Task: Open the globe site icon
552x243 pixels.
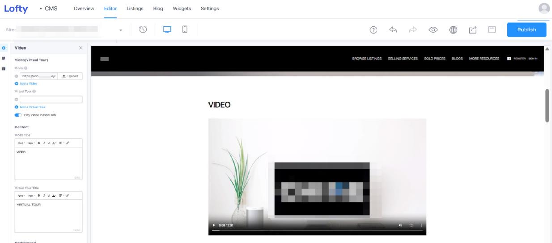Action: (453, 30)
